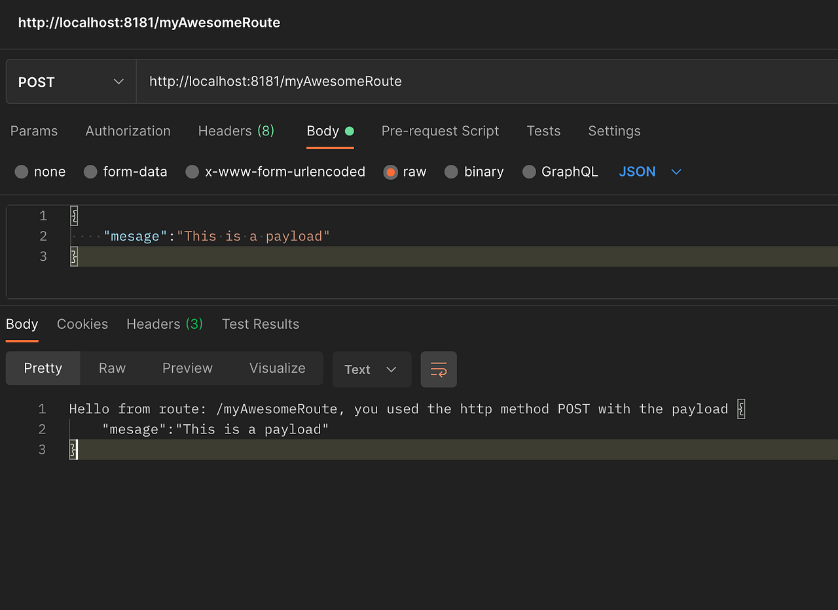The width and height of the screenshot is (838, 610).
Task: Open the Test Results tab
Action: 261,324
